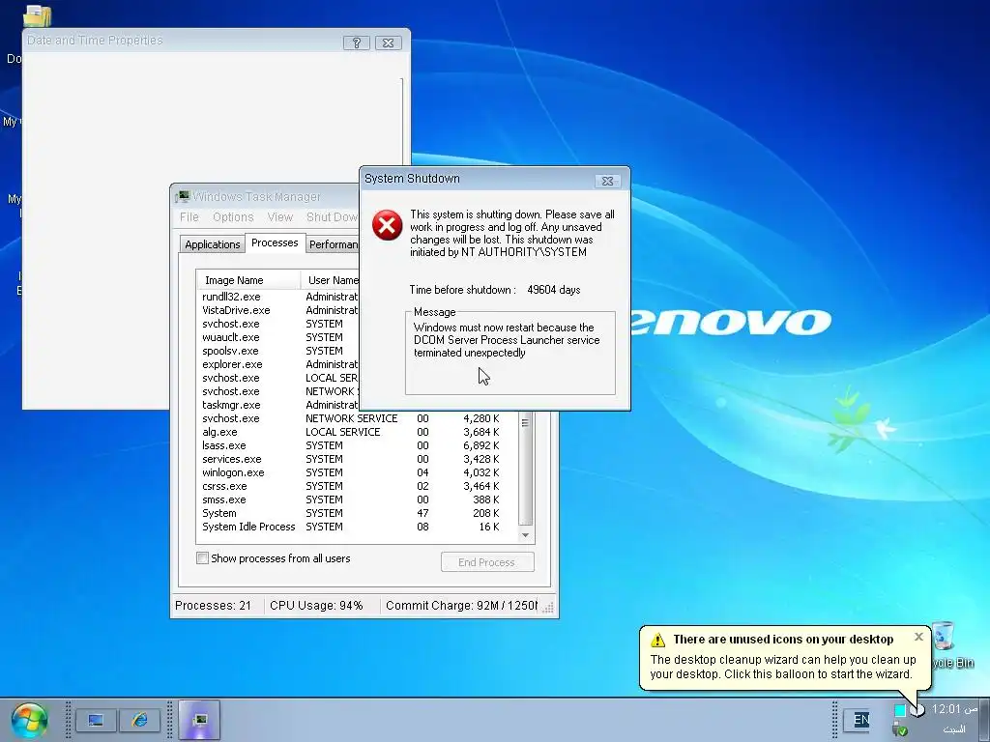Click the Show Desktop quick launch icon
The width and height of the screenshot is (990, 742).
[x=96, y=720]
